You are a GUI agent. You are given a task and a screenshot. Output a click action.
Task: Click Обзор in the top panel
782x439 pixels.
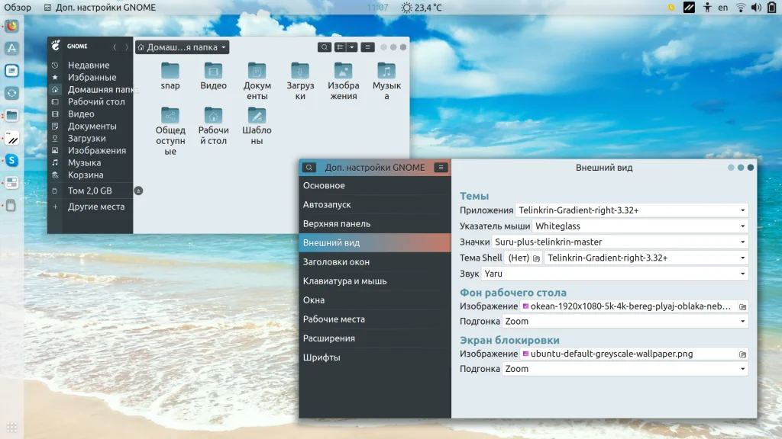pos(18,8)
